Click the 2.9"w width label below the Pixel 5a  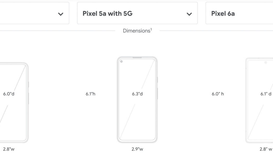click(x=137, y=149)
